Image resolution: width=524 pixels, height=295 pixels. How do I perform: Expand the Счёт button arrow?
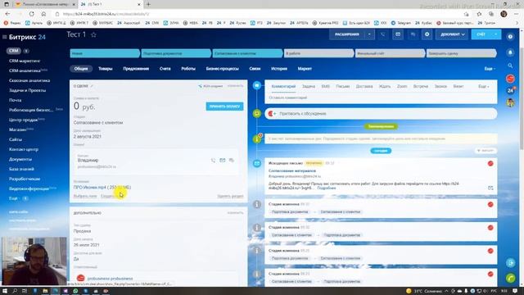tap(495, 34)
